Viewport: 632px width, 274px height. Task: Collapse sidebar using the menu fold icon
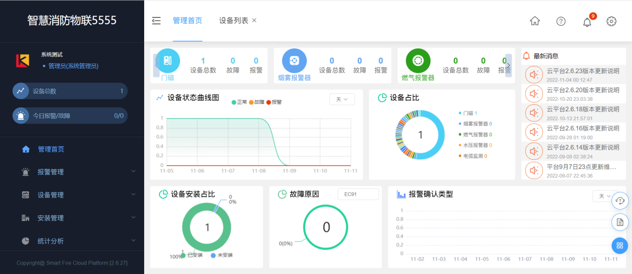point(156,20)
